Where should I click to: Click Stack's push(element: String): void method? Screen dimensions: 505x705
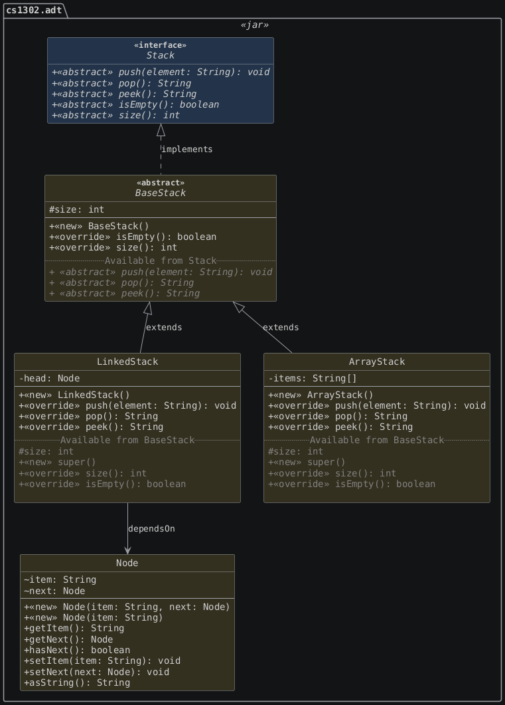pyautogui.click(x=161, y=72)
